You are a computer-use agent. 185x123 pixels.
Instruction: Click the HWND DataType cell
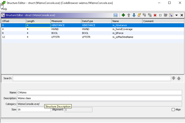click(96, 29)
